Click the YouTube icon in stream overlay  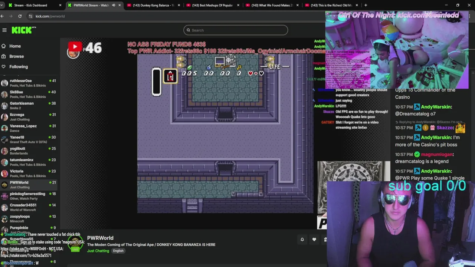(75, 47)
